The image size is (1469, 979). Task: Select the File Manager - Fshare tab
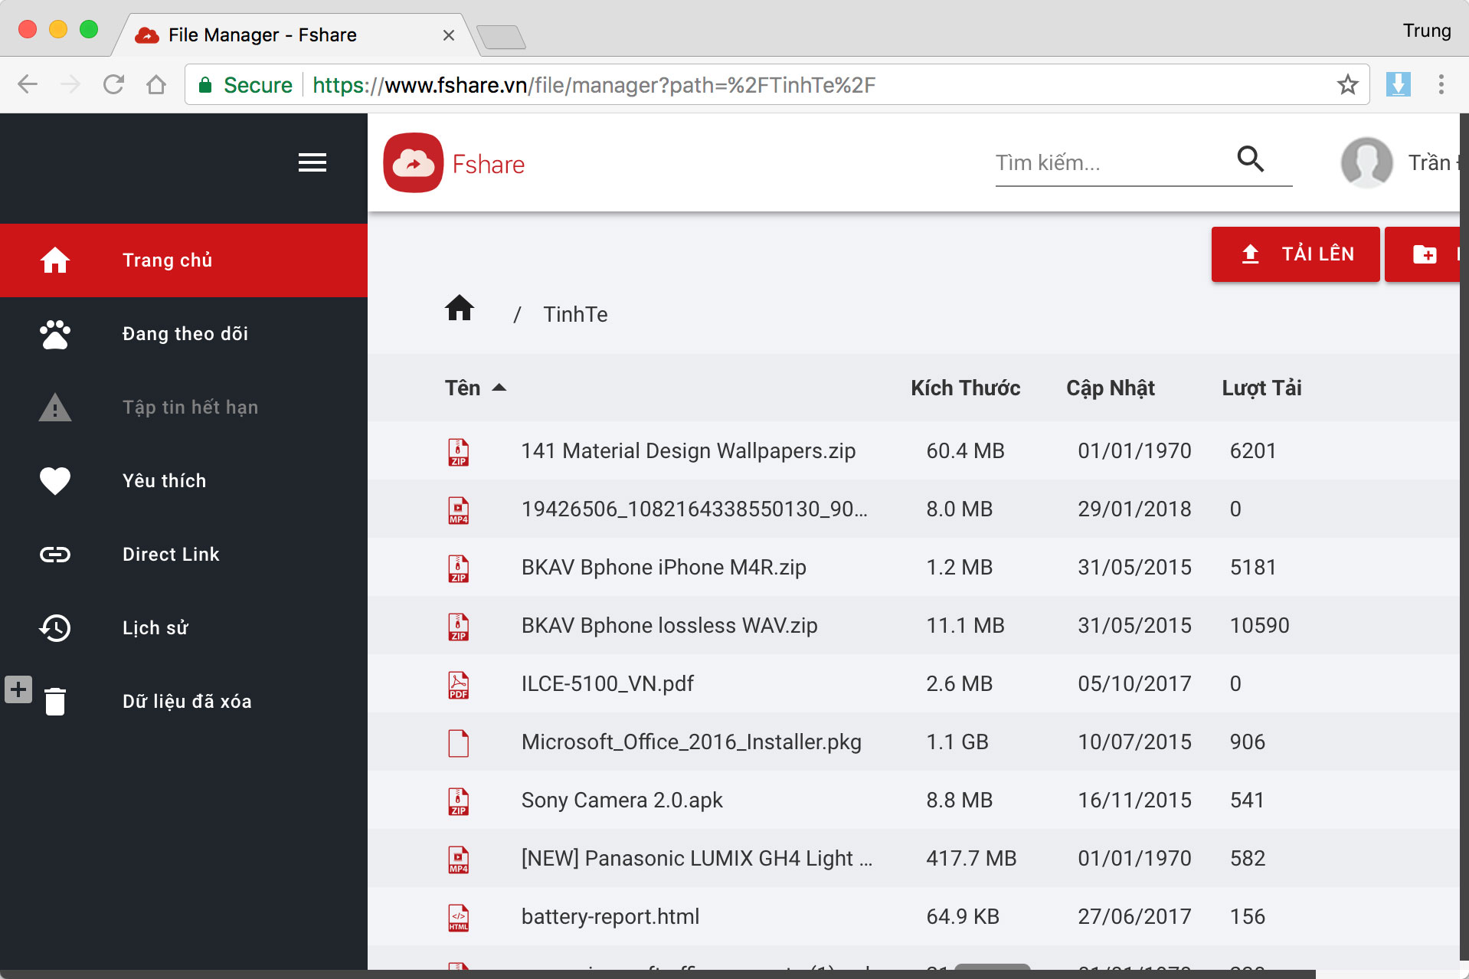(x=295, y=35)
